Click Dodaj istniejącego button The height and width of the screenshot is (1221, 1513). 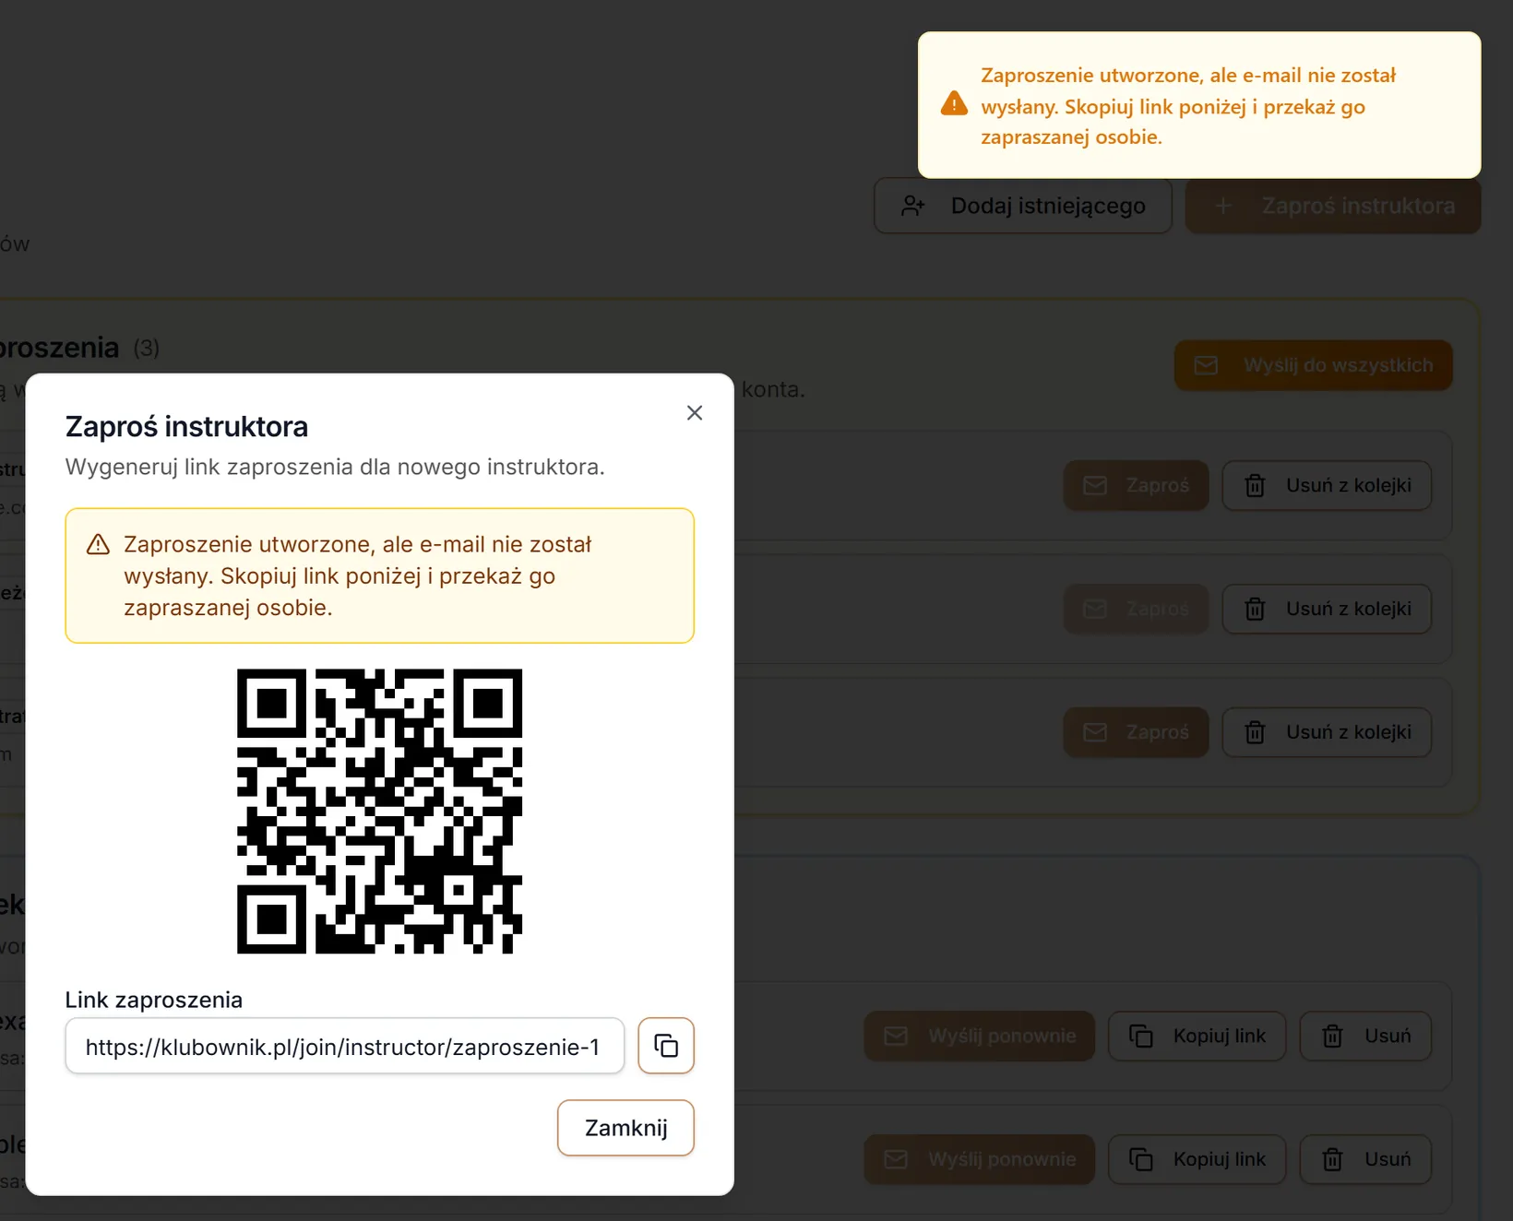1023,206
